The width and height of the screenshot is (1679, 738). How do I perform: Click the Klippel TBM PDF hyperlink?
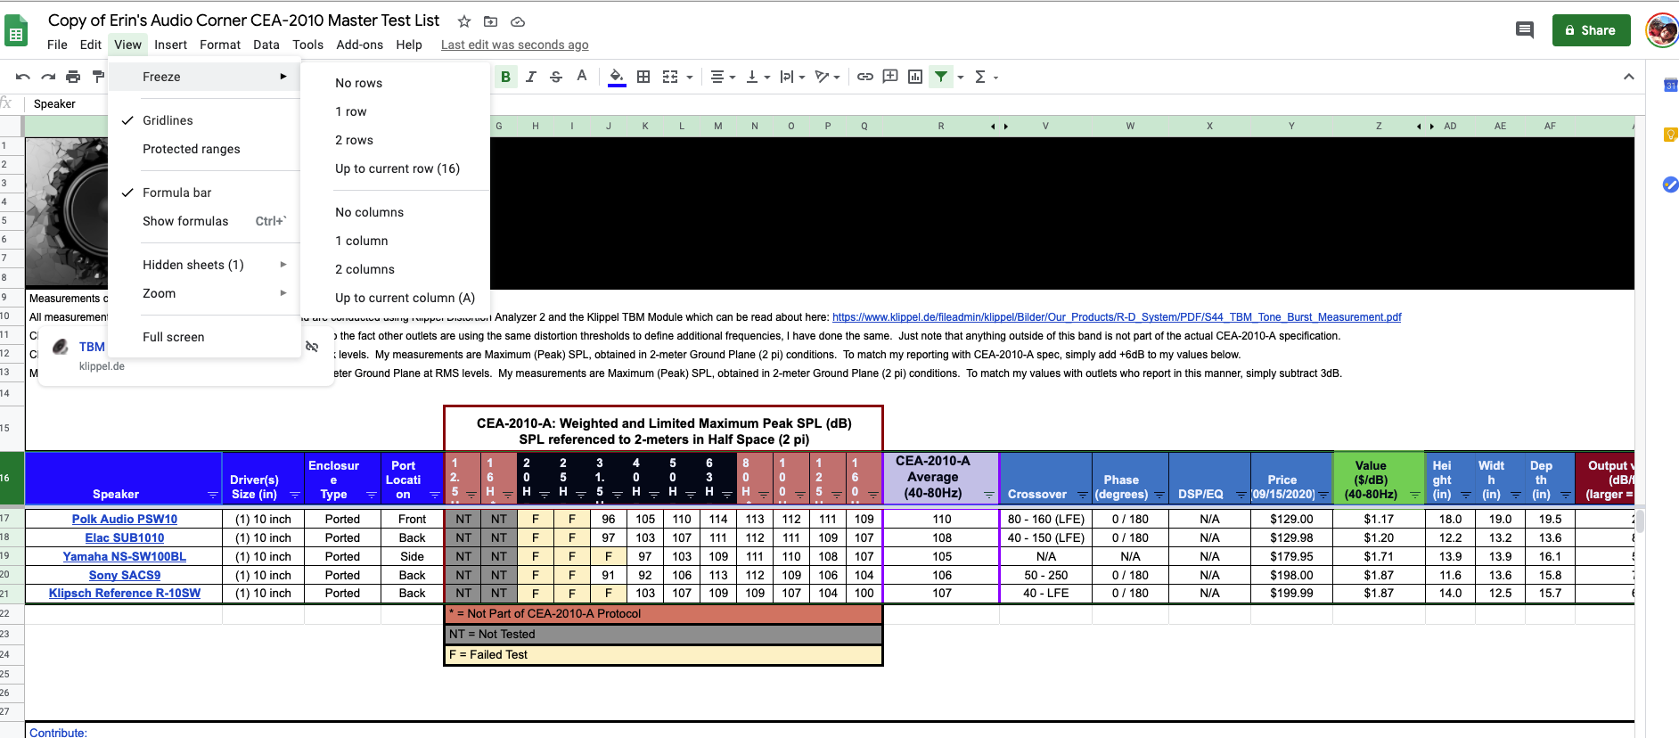(x=1117, y=316)
